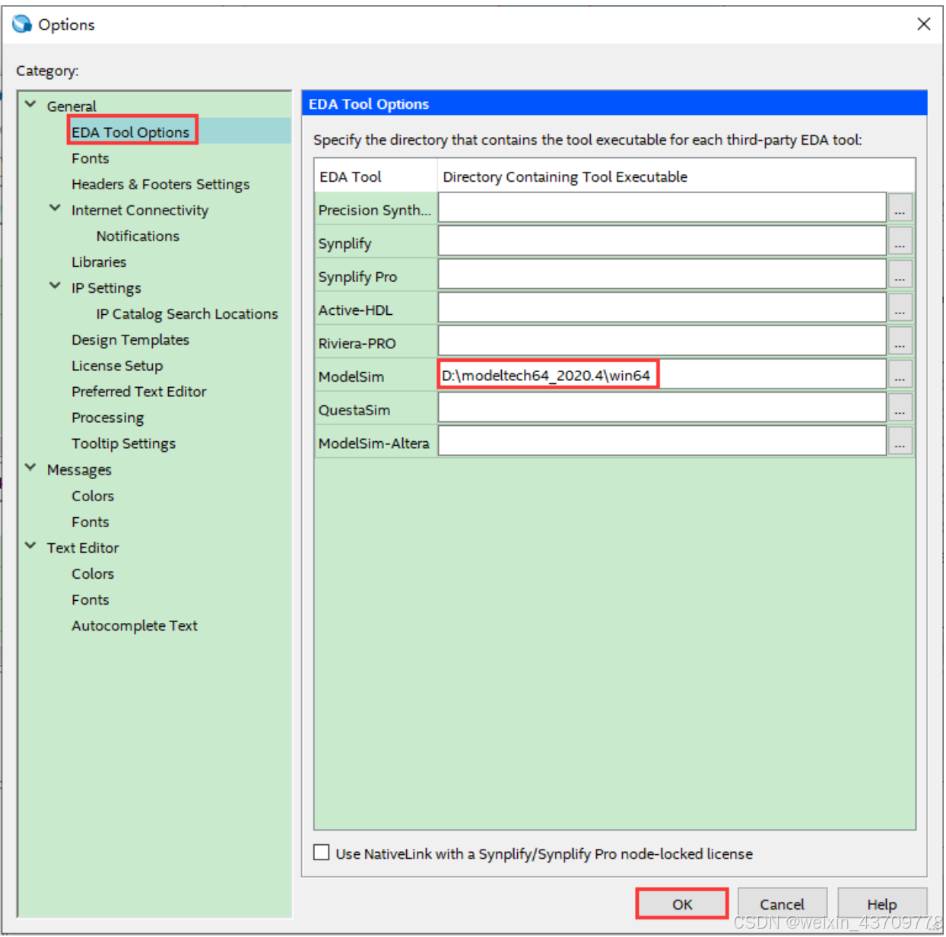The height and width of the screenshot is (937, 946).
Task: Browse directory for QuestaSim
Action: click(x=900, y=408)
